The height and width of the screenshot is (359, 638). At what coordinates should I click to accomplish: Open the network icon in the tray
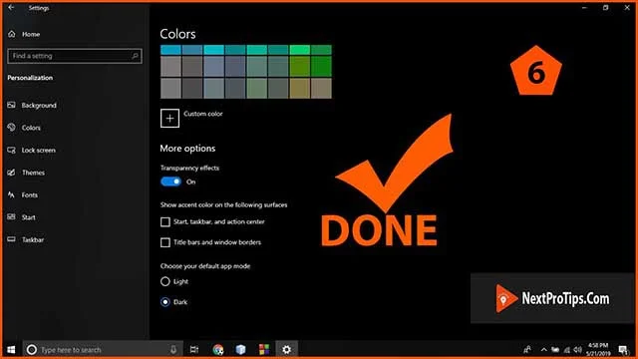pos(567,350)
